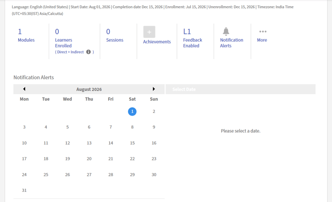This screenshot has width=332, height=202.
Task: Select August 11 on the calendar
Action: 46,143
